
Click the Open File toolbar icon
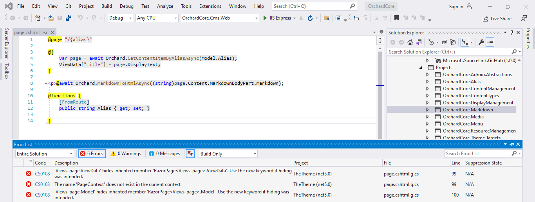[51, 18]
